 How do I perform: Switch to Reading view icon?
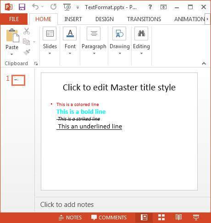[x=178, y=217]
